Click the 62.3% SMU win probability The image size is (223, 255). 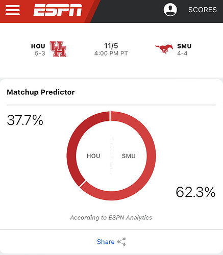(195, 192)
